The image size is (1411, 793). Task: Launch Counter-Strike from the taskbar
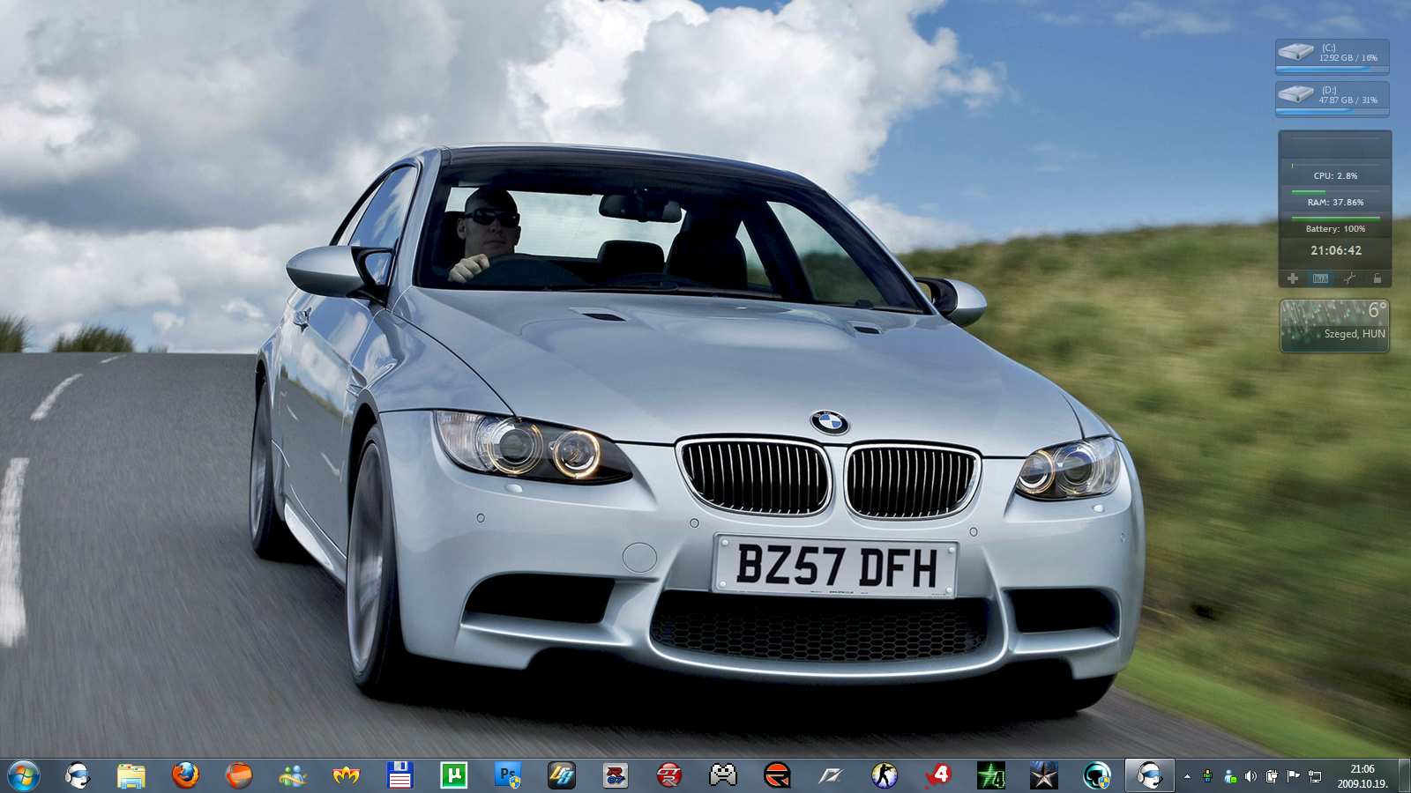[x=885, y=775]
